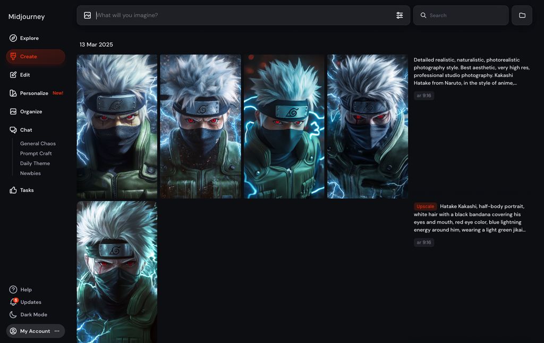This screenshot has height=343, width=544.
Task: Toggle Dark Mode
Action: [33, 315]
